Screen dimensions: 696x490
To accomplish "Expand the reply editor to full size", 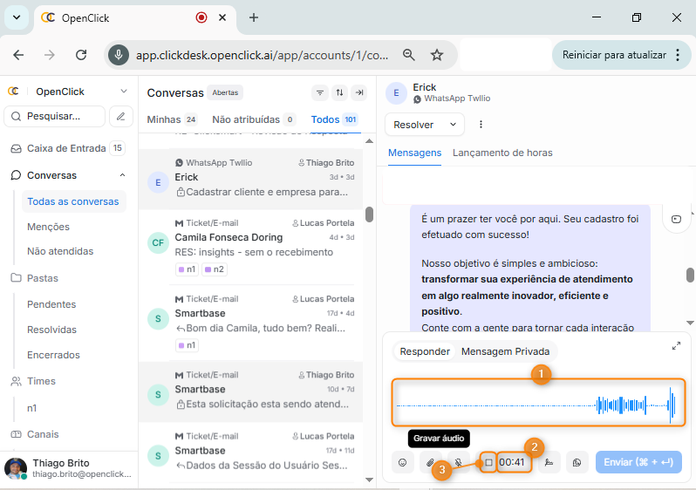I will tap(676, 346).
